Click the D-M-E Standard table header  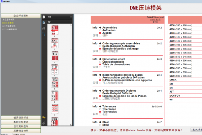point(155,17)
